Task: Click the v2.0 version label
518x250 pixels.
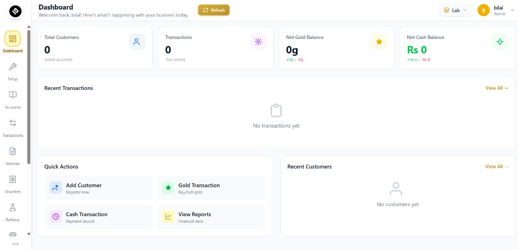Action: [15, 244]
